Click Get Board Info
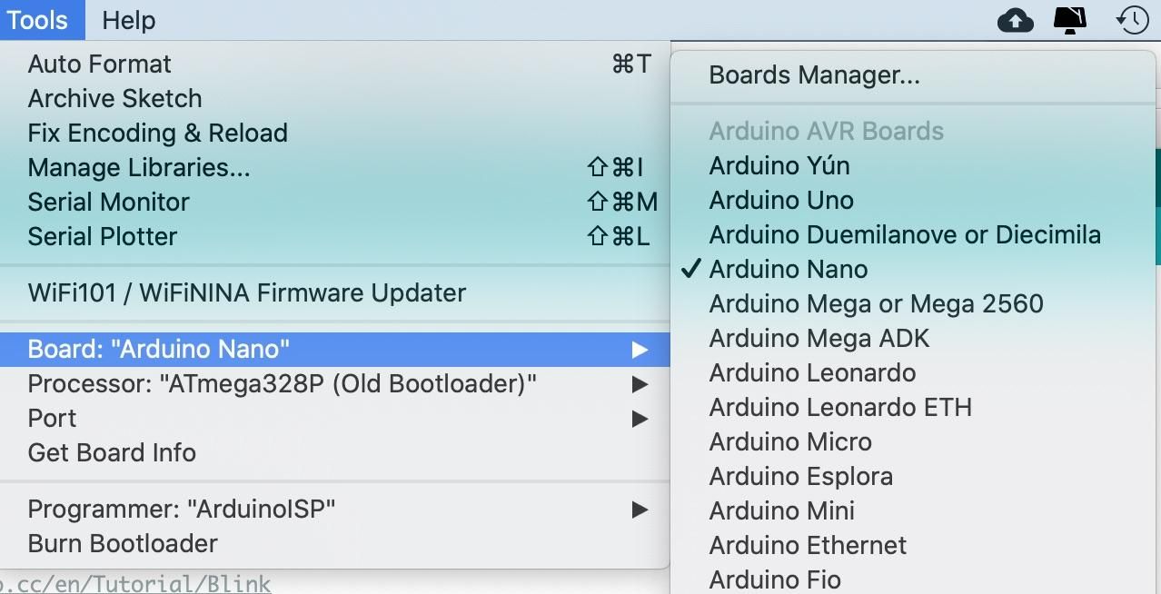Screen dimensions: 1161x594 (112, 453)
